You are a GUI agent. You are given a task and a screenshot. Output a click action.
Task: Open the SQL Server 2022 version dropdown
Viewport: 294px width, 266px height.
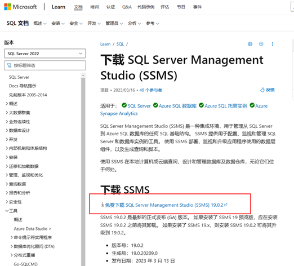(45, 54)
